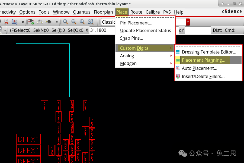Click the Cmd: status label
The width and height of the screenshot is (244, 163).
click(x=230, y=30)
